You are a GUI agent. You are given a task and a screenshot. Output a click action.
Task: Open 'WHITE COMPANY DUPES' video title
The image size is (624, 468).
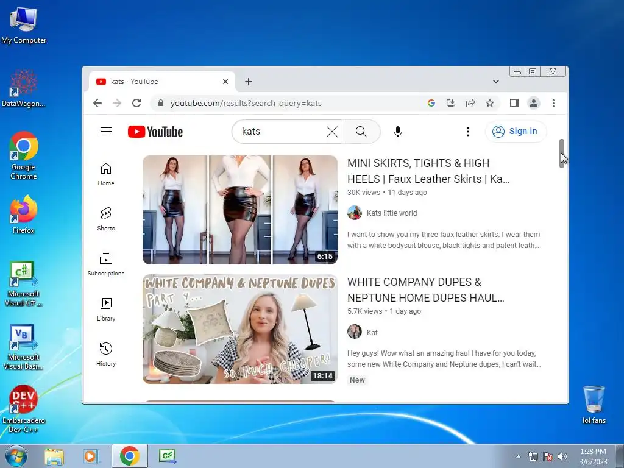(x=426, y=290)
